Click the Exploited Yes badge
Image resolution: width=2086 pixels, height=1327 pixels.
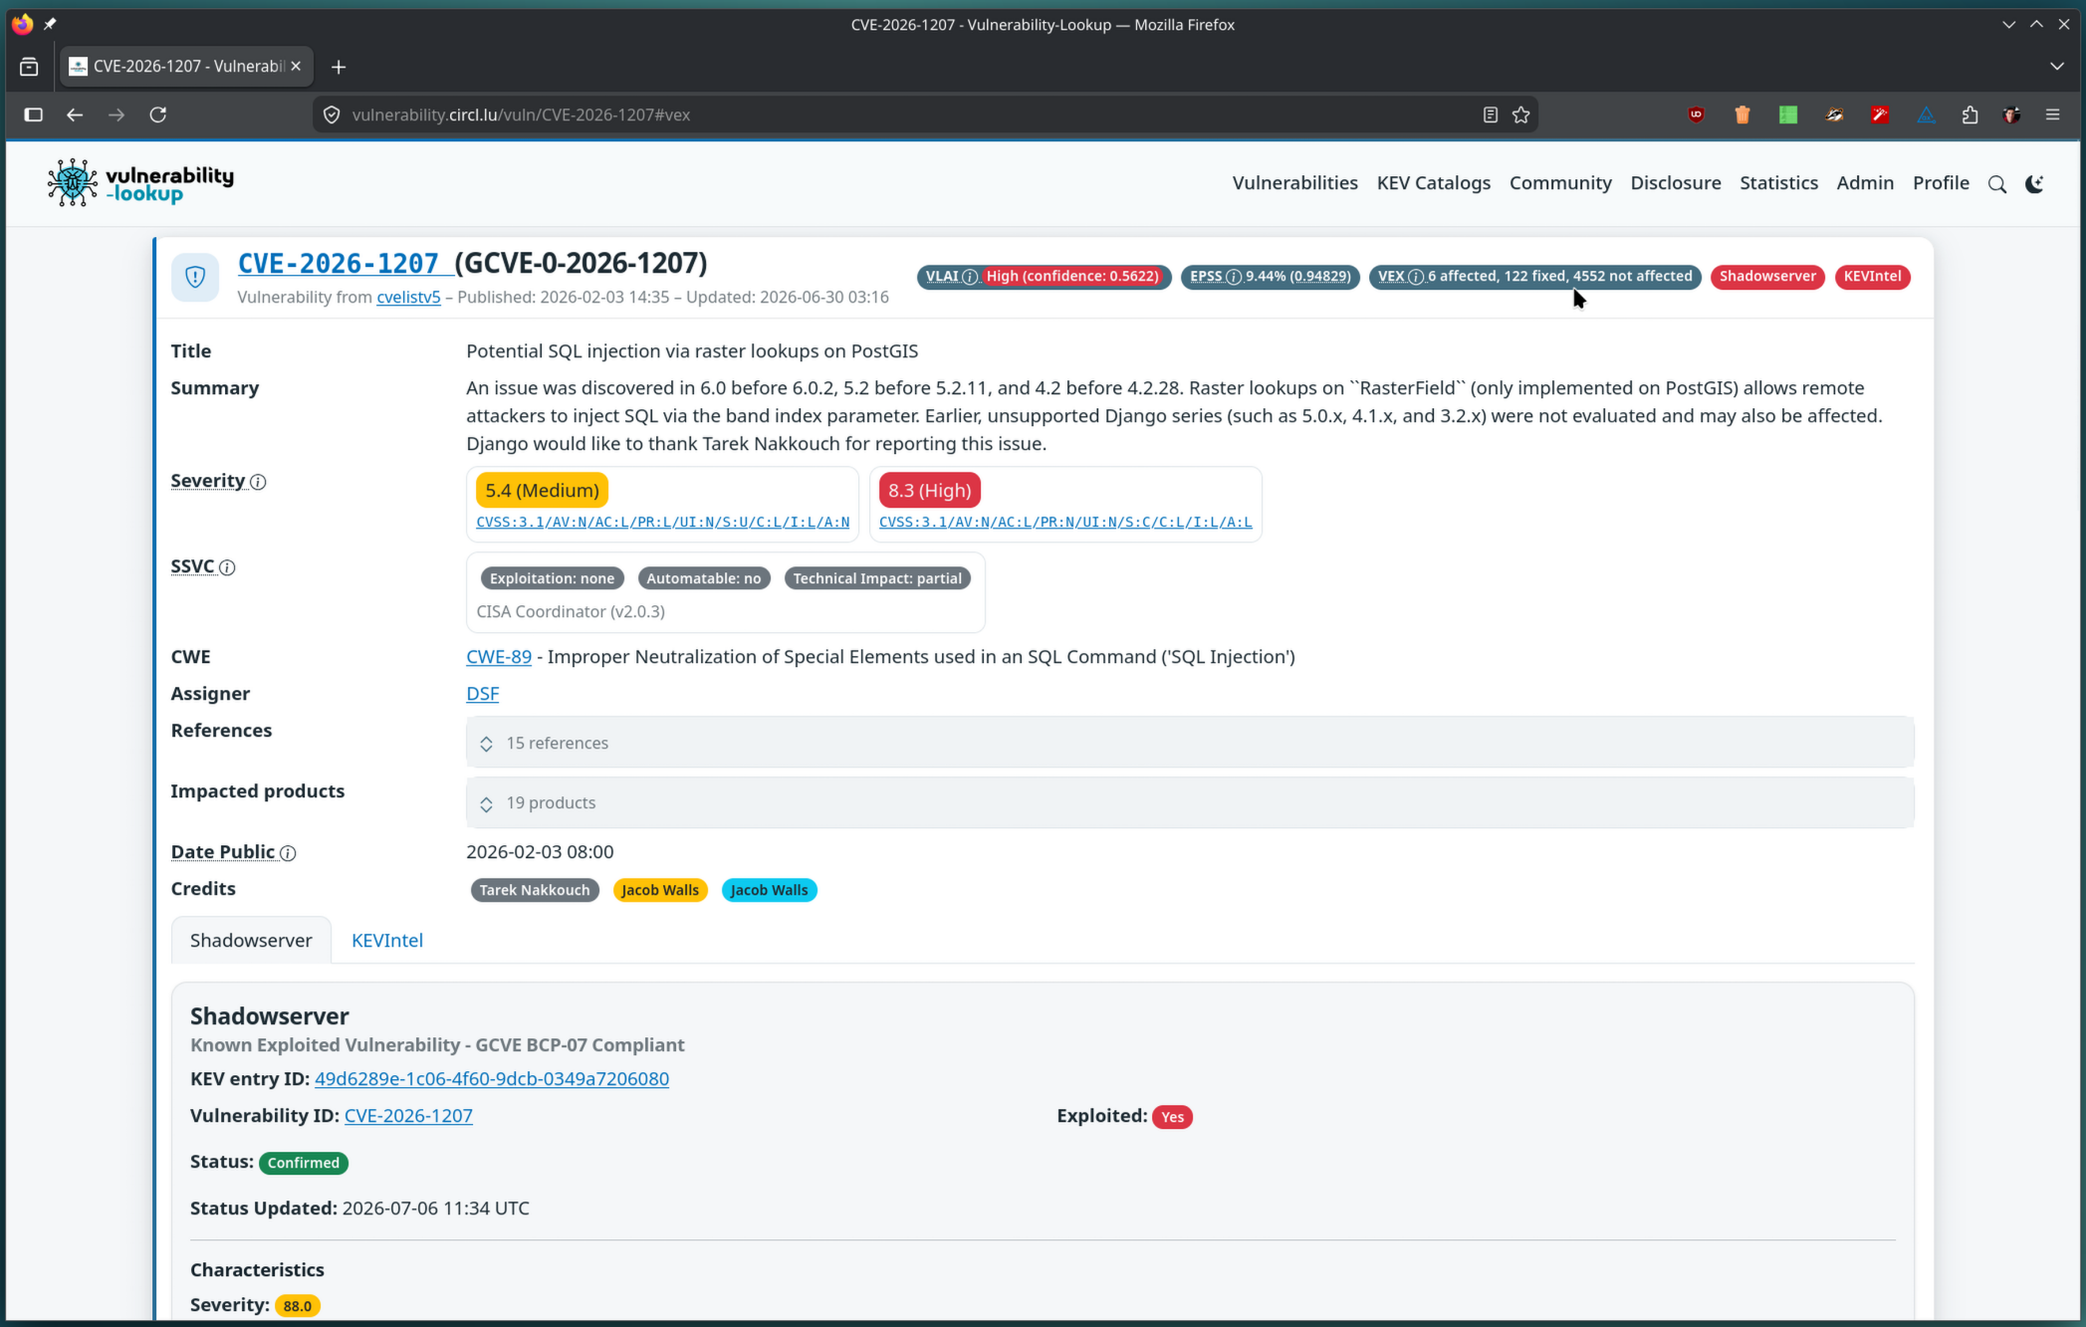click(x=1172, y=1117)
